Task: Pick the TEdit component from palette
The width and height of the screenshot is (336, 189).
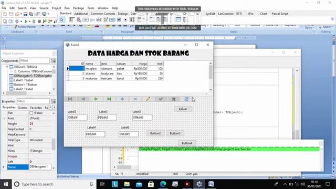Action: [x=99, y=20]
